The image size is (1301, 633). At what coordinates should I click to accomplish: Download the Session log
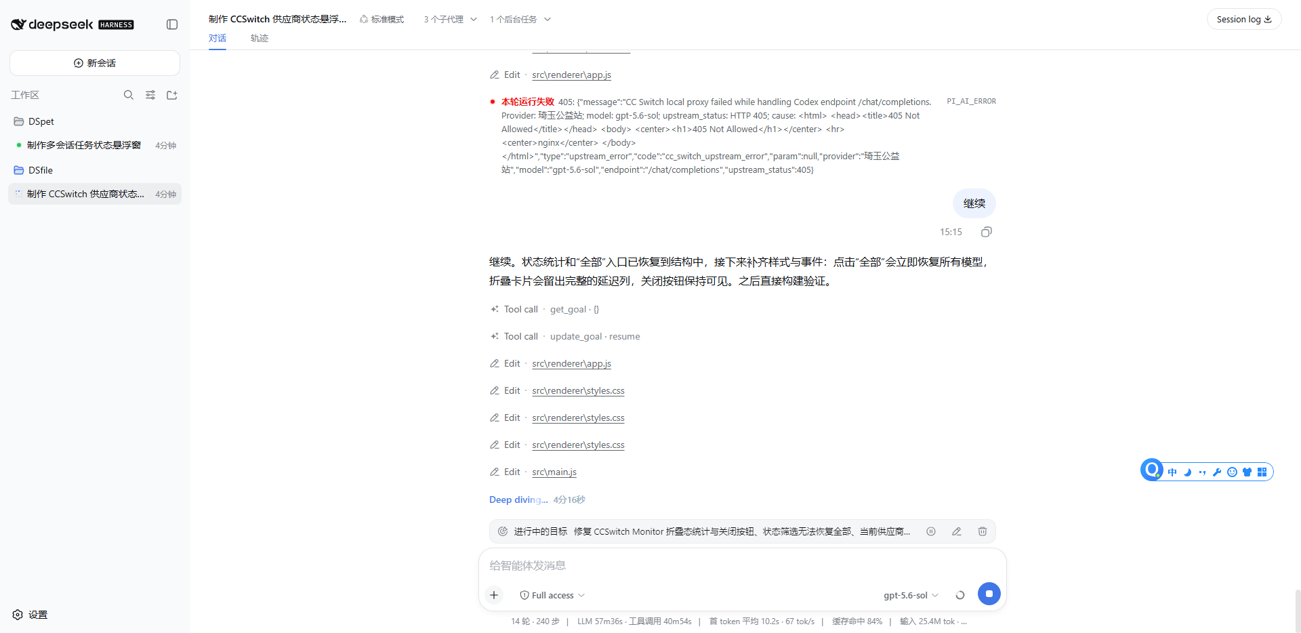point(1244,19)
